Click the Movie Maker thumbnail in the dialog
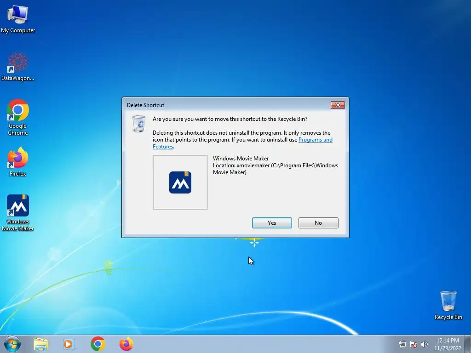471x353 pixels. click(180, 182)
